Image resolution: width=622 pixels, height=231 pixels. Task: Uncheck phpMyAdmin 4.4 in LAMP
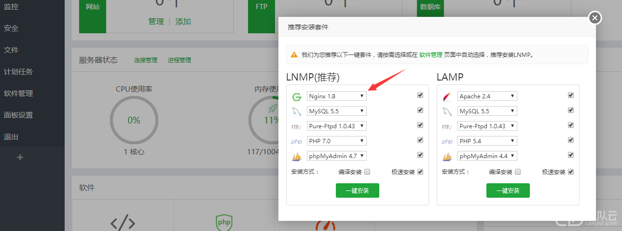pos(571,155)
